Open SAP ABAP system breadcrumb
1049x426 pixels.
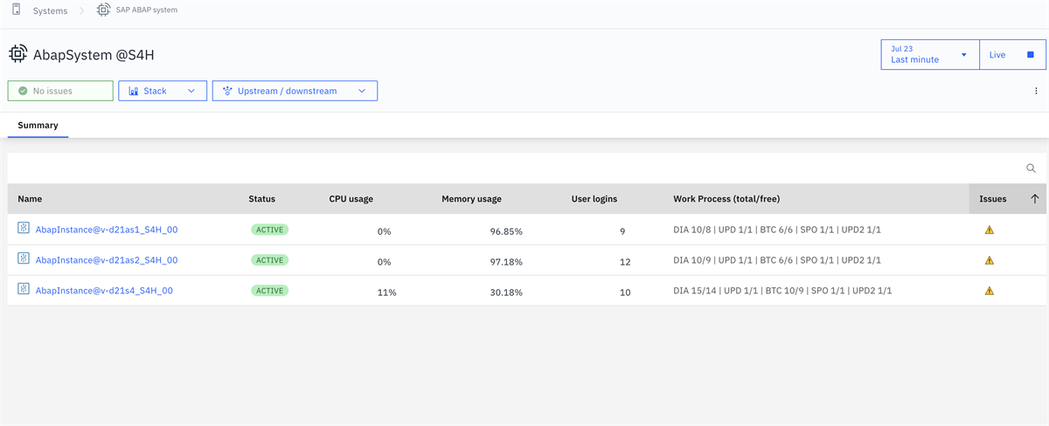point(147,10)
